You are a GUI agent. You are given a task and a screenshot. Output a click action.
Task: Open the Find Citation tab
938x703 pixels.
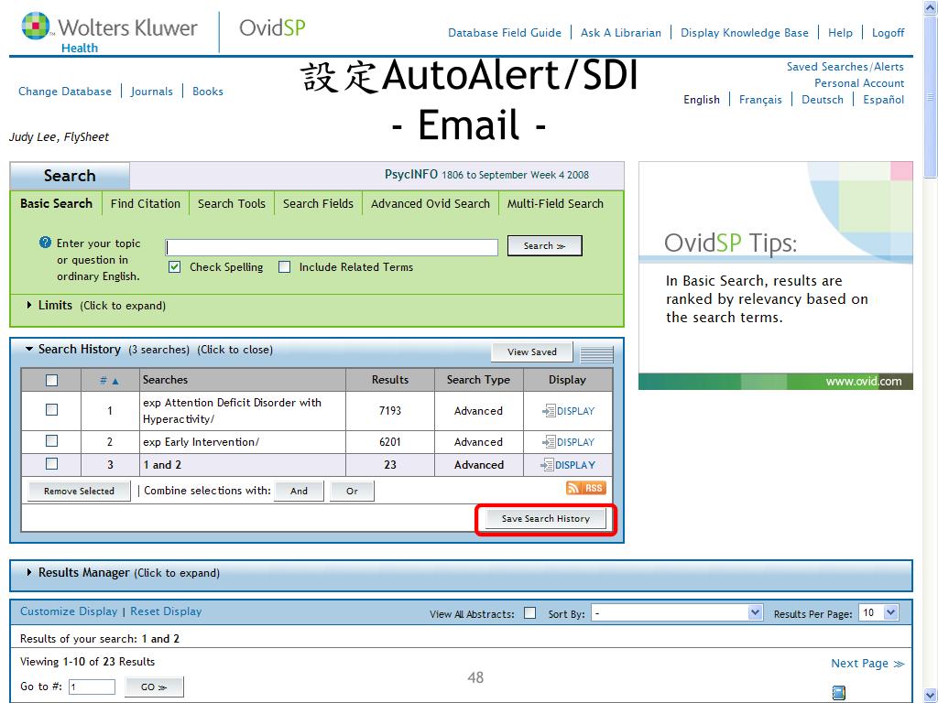(146, 203)
